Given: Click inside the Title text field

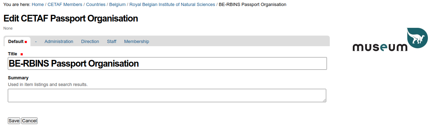Looking at the screenshot, I should click(167, 63).
